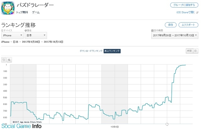Open the iOS Storeで開く link
The height and width of the screenshot is (130, 201).
pyautogui.click(x=186, y=13)
